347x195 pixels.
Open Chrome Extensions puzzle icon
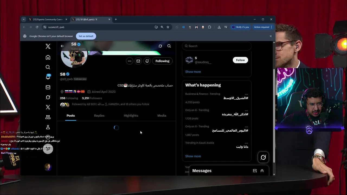(210, 27)
